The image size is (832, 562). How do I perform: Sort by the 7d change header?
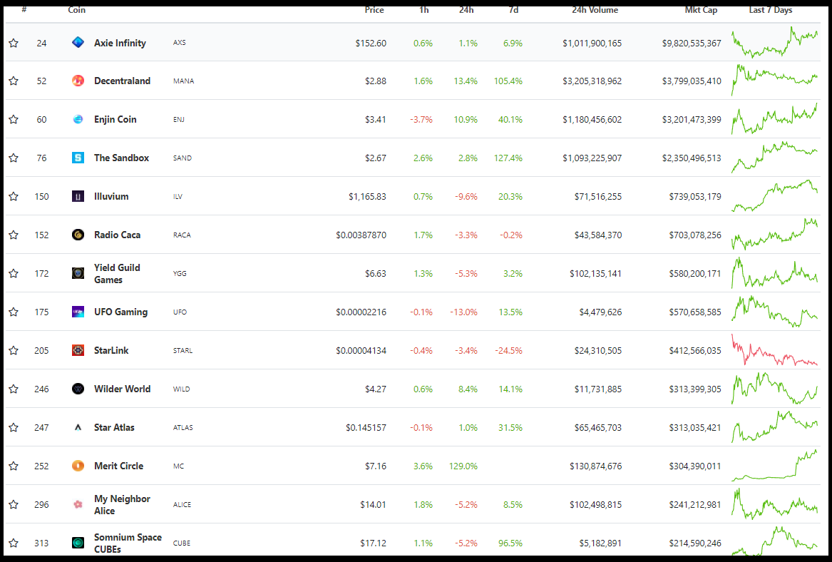pyautogui.click(x=513, y=9)
